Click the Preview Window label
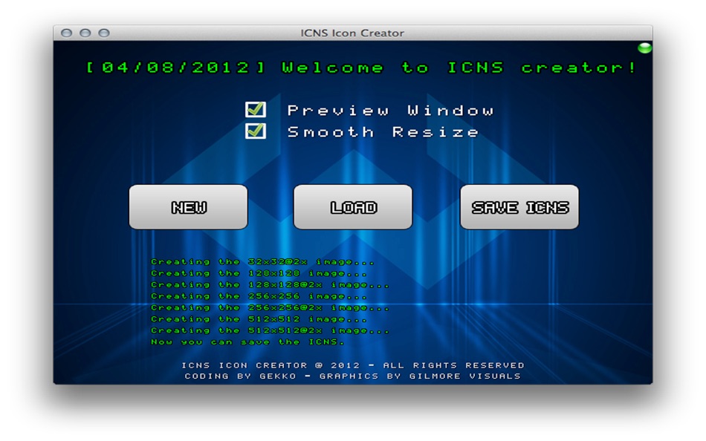Image resolution: width=706 pixels, height=441 pixels. 390,110
